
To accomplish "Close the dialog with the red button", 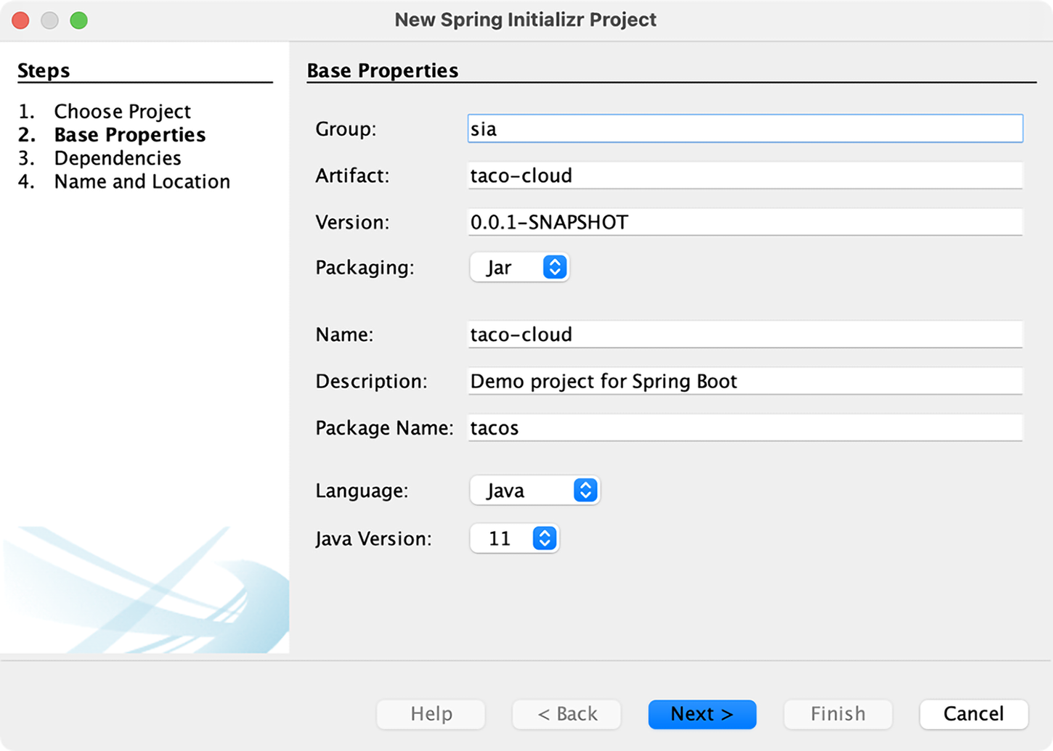I will point(21,20).
